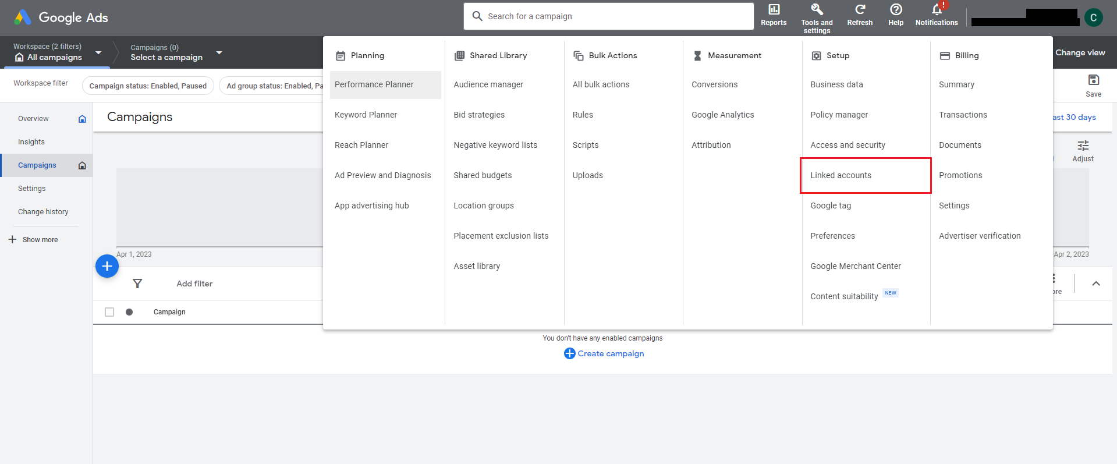Open the Select a campaign dropdown

click(x=219, y=52)
